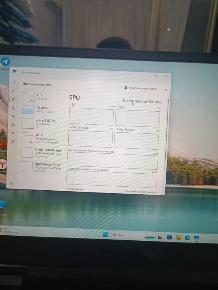
Task: Go to the Processes page icon
Action: tap(14, 91)
